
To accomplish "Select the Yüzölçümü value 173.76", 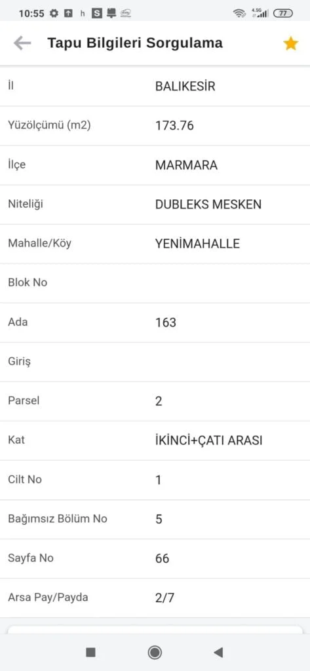I will (174, 126).
